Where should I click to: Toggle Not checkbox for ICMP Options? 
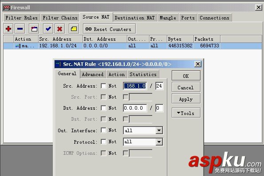[x=103, y=153]
